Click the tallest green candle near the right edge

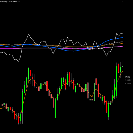(117, 81)
